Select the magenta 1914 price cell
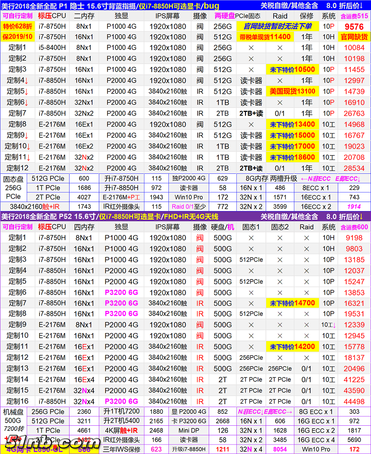Screen dimensions: 371x454 point(354,207)
